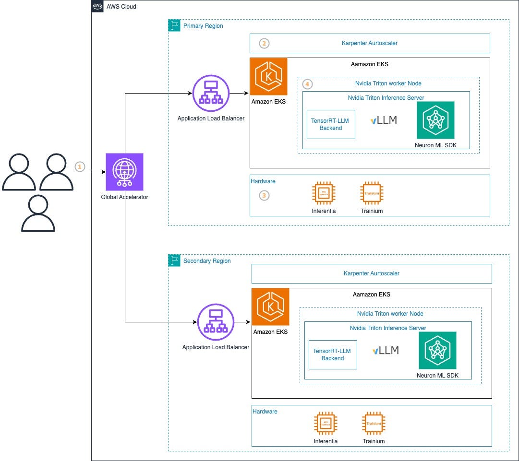519x461 pixels.
Task: Click the Amazon EKS icon in Secondary Region
Action: (270, 307)
